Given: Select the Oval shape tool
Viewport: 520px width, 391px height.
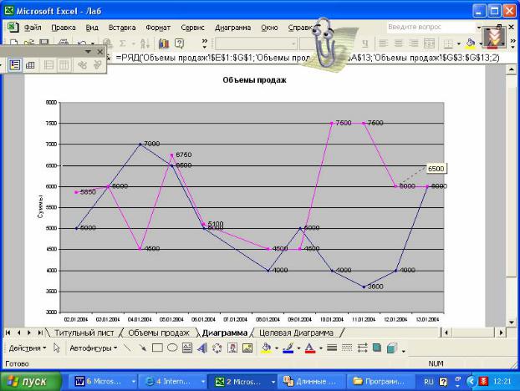Looking at the screenshot, I should pos(172,348).
